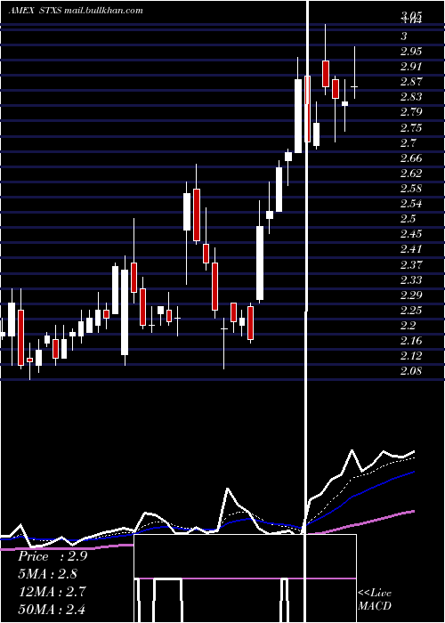Click the 50MA : 2.4 legend entry
This screenshot has height=623, width=445.
tap(52, 609)
